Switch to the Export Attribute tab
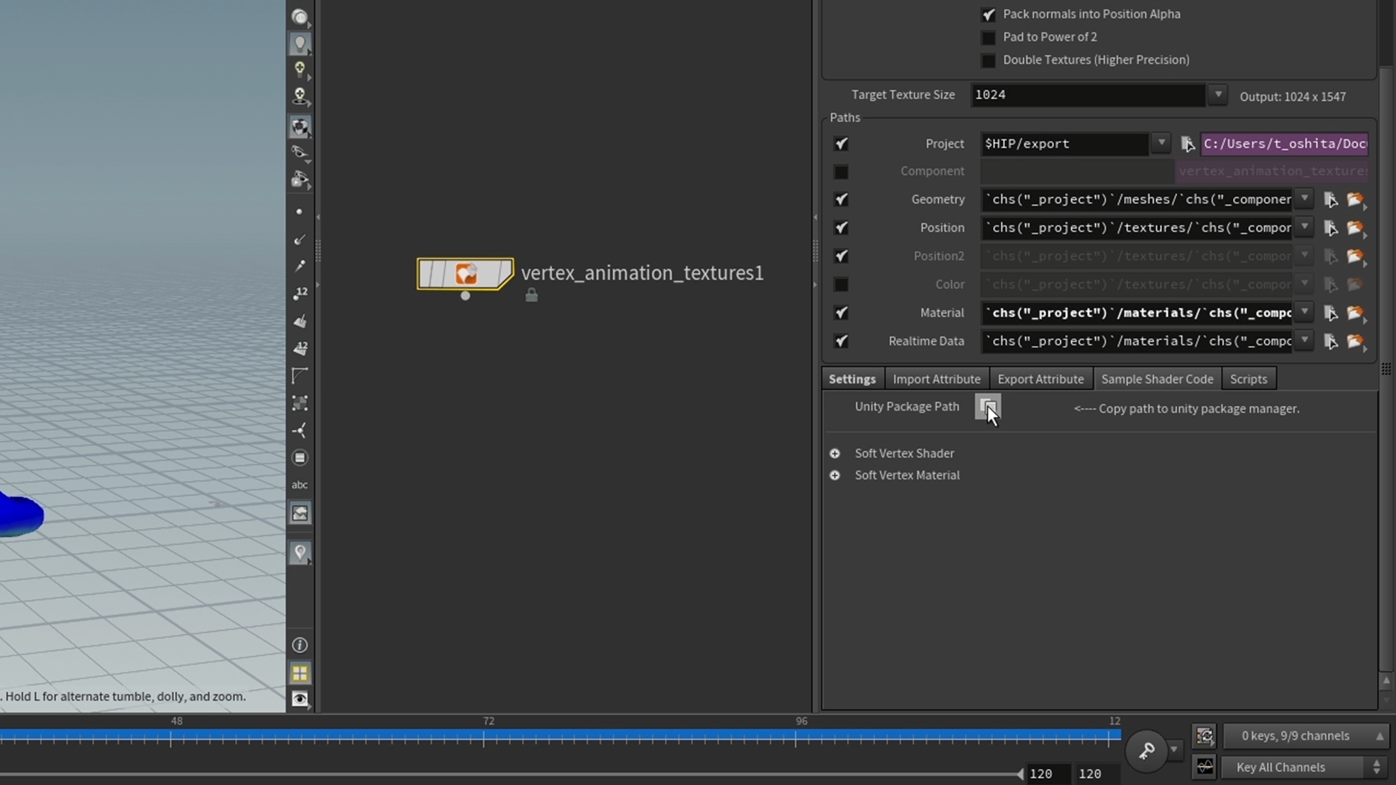The image size is (1396, 785). point(1040,379)
